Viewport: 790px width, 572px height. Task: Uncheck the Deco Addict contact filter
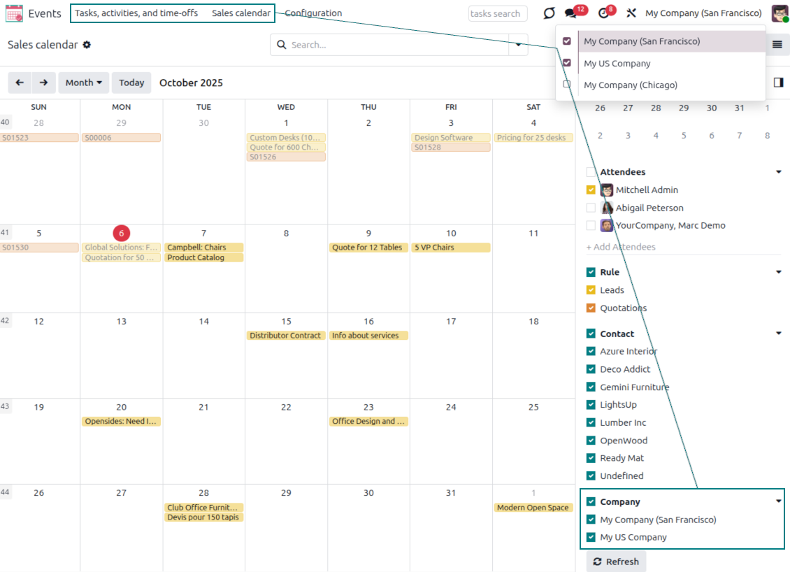[591, 369]
